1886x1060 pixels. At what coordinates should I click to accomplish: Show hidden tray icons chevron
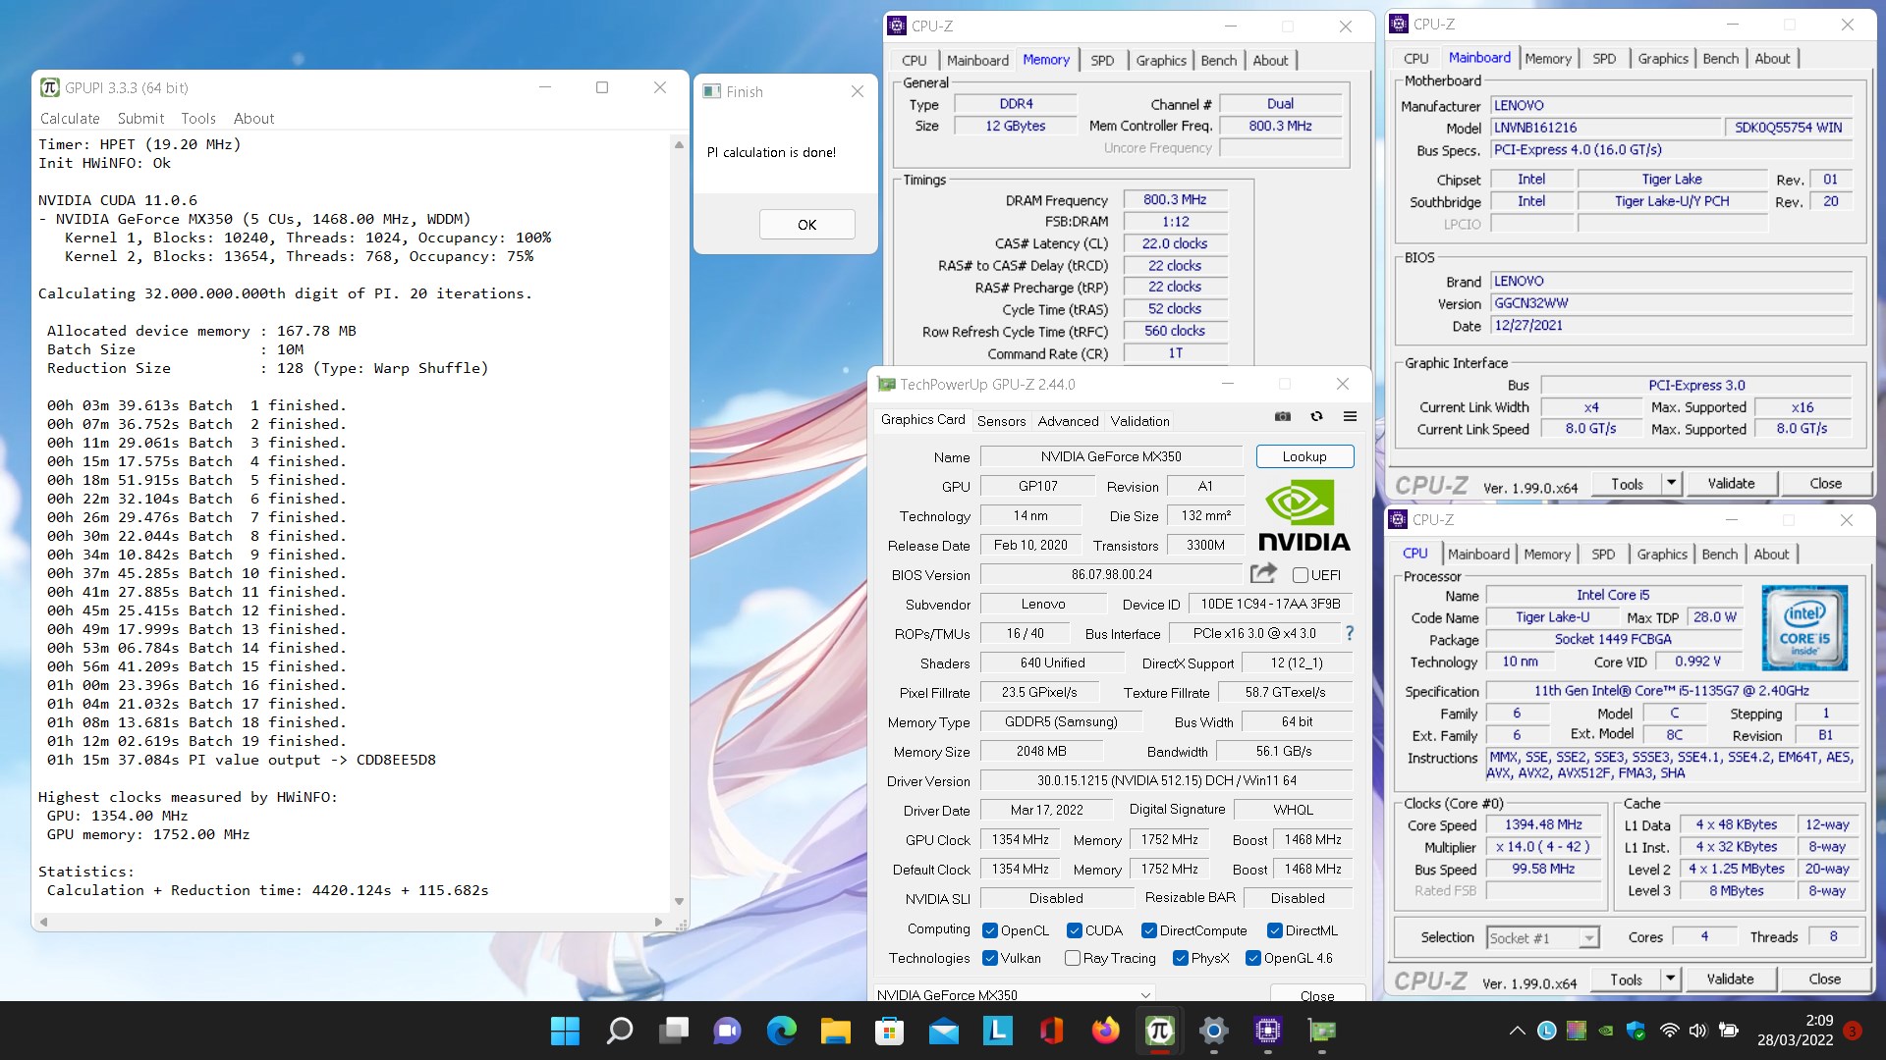pos(1518,1031)
